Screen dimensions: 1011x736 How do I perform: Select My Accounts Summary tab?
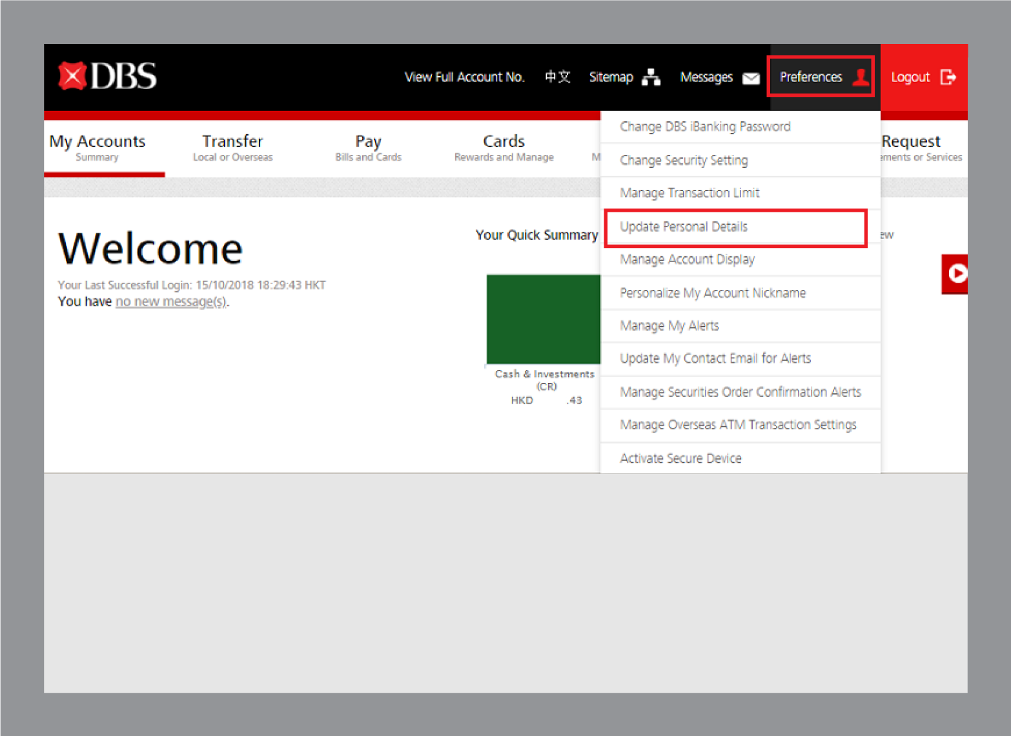pyautogui.click(x=97, y=147)
